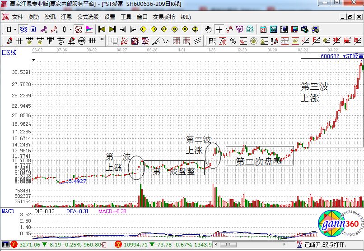Click the 600636 *ST爱富 stock label
Viewport: 364px width, 251px height.
click(x=342, y=56)
